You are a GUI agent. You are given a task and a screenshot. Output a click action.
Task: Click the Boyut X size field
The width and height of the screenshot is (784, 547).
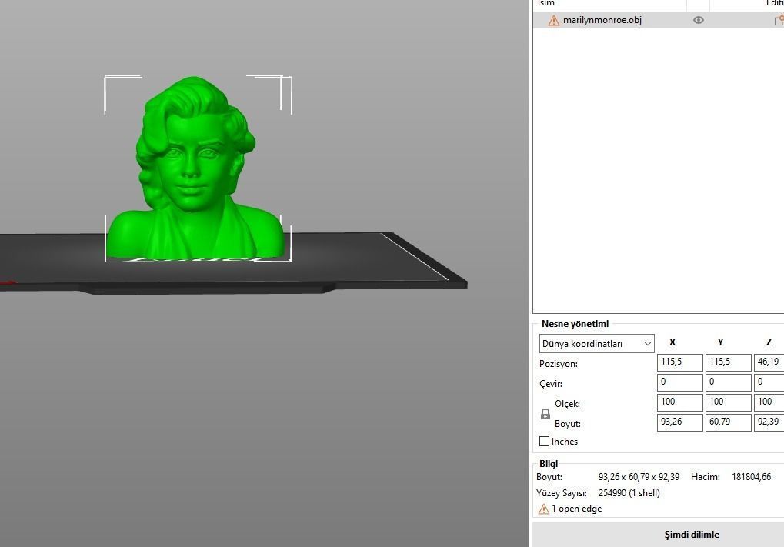point(679,422)
